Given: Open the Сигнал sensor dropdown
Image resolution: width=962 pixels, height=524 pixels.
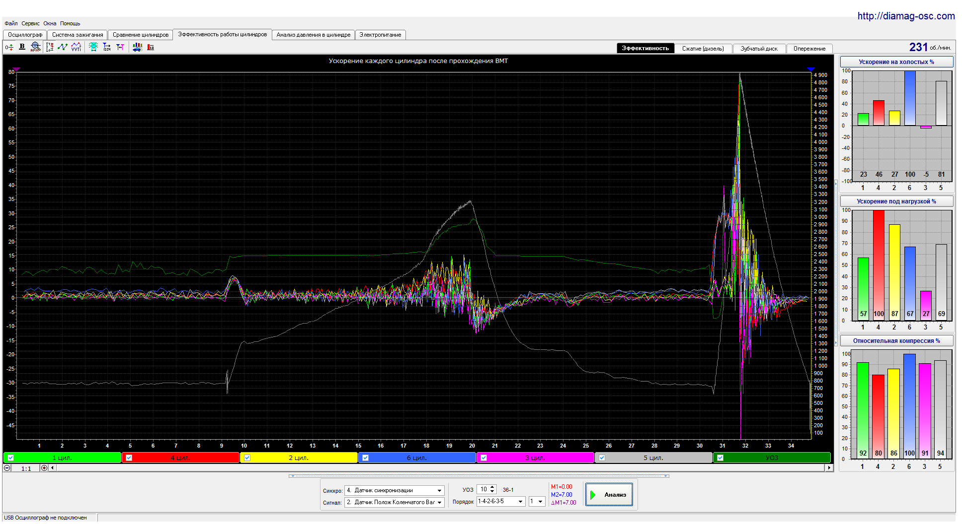Looking at the screenshot, I should [x=395, y=502].
